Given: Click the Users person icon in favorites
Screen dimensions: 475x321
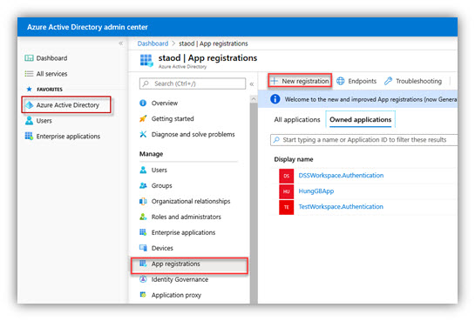Looking at the screenshot, I should 29,121.
